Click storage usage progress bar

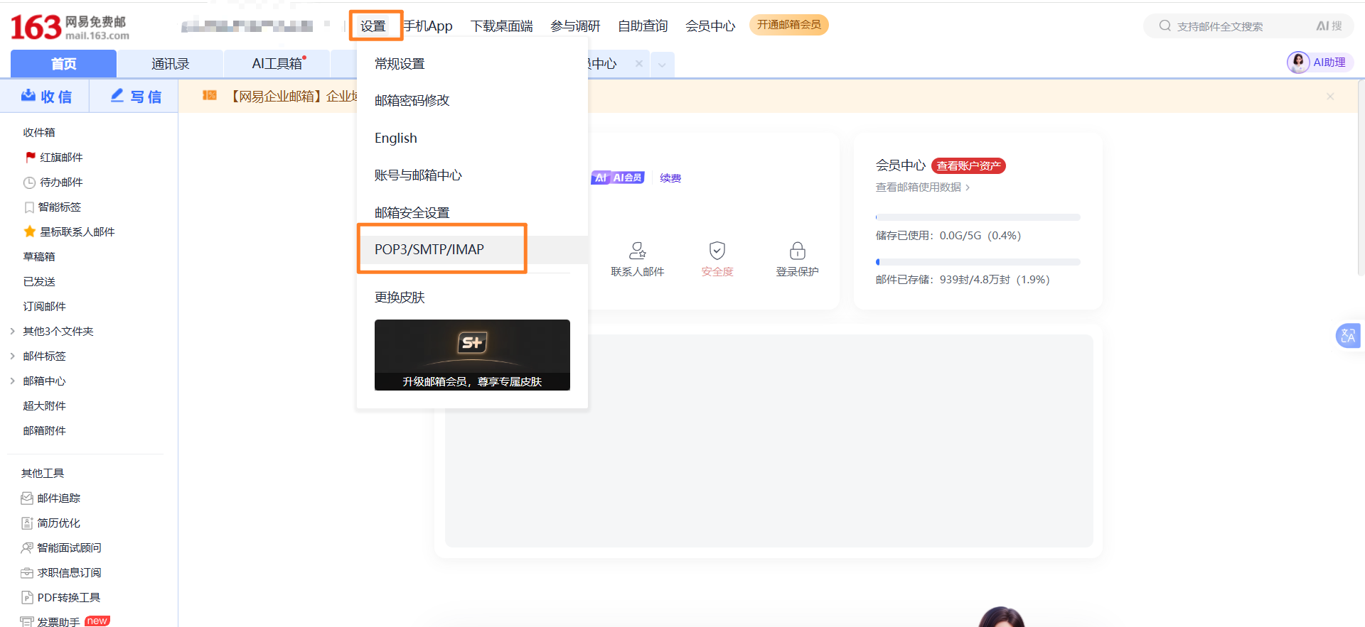point(978,217)
